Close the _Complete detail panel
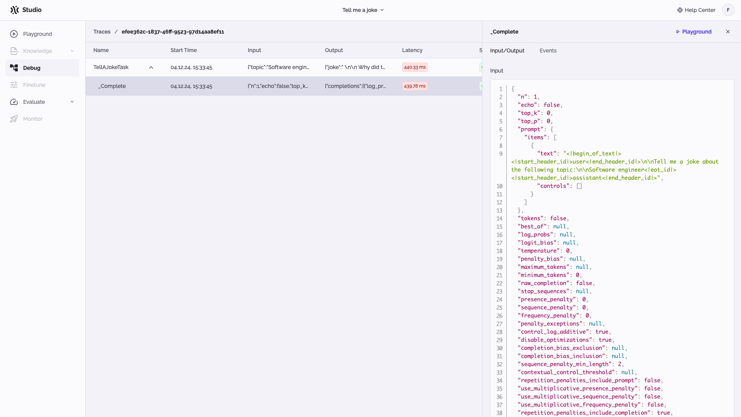 (728, 32)
